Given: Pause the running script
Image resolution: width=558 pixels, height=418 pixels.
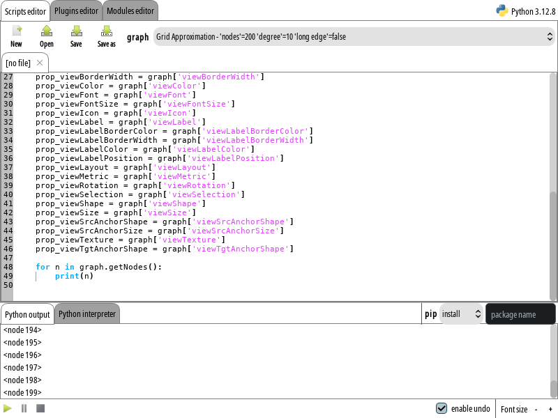Looking at the screenshot, I should coord(24,408).
